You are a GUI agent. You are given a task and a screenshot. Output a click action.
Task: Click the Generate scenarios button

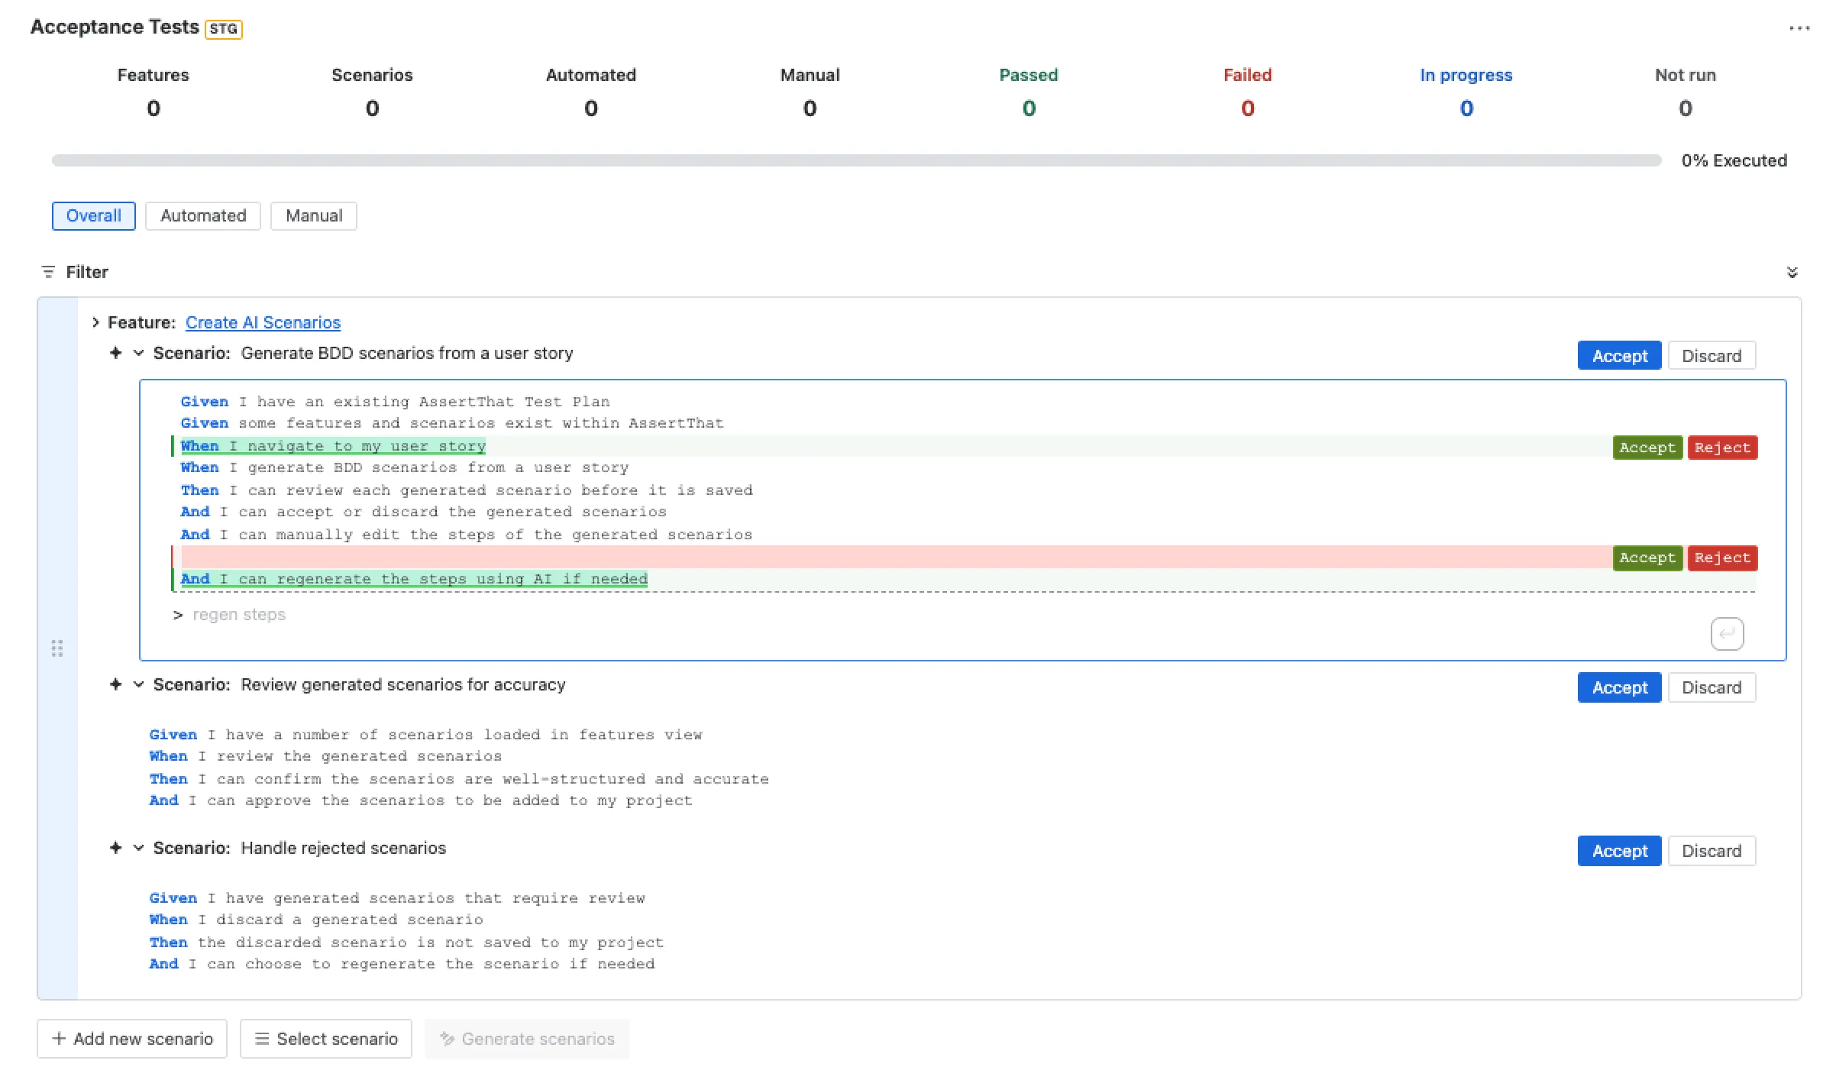(527, 1039)
